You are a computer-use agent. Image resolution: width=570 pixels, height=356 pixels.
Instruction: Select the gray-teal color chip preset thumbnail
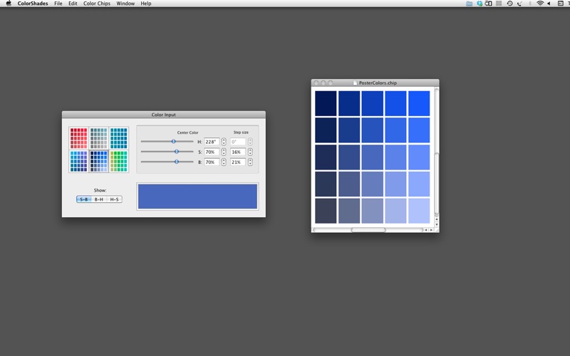[x=98, y=138]
